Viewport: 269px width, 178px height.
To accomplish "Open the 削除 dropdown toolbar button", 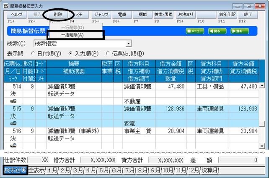I will 58,15.
